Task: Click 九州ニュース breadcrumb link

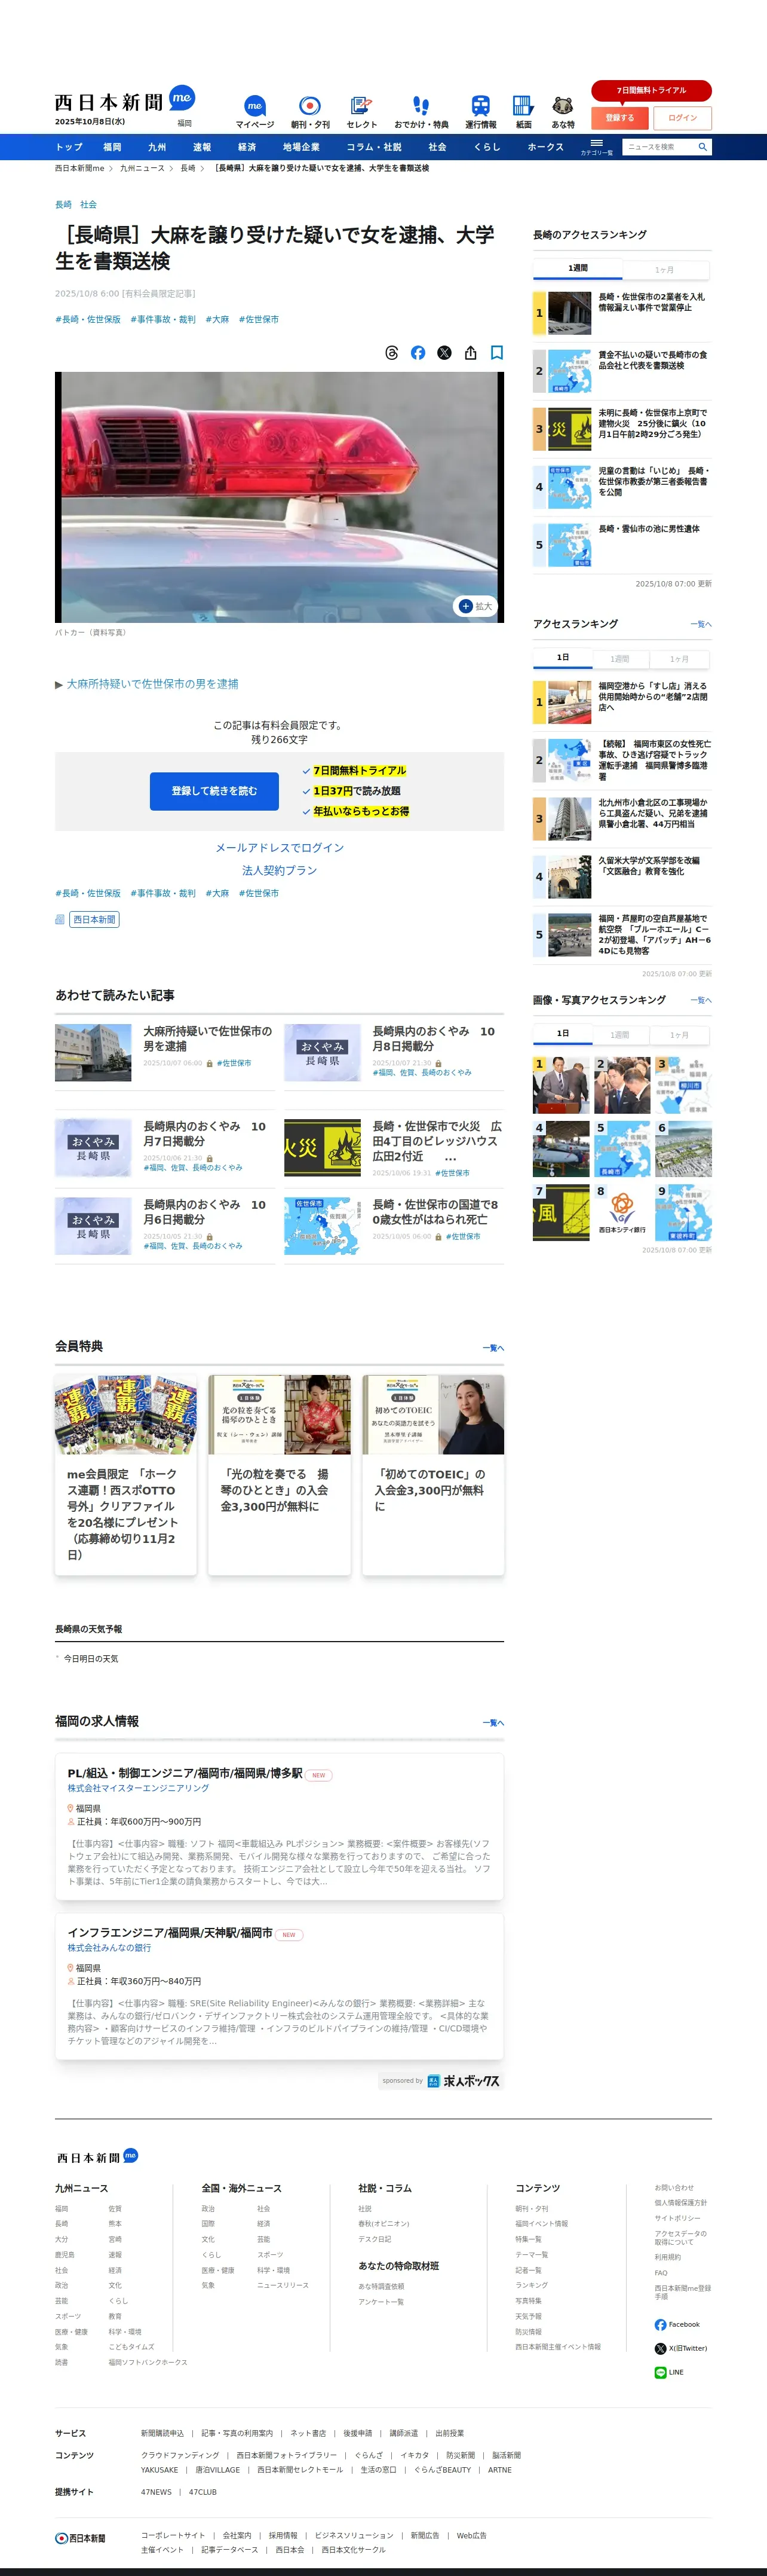Action: point(142,169)
